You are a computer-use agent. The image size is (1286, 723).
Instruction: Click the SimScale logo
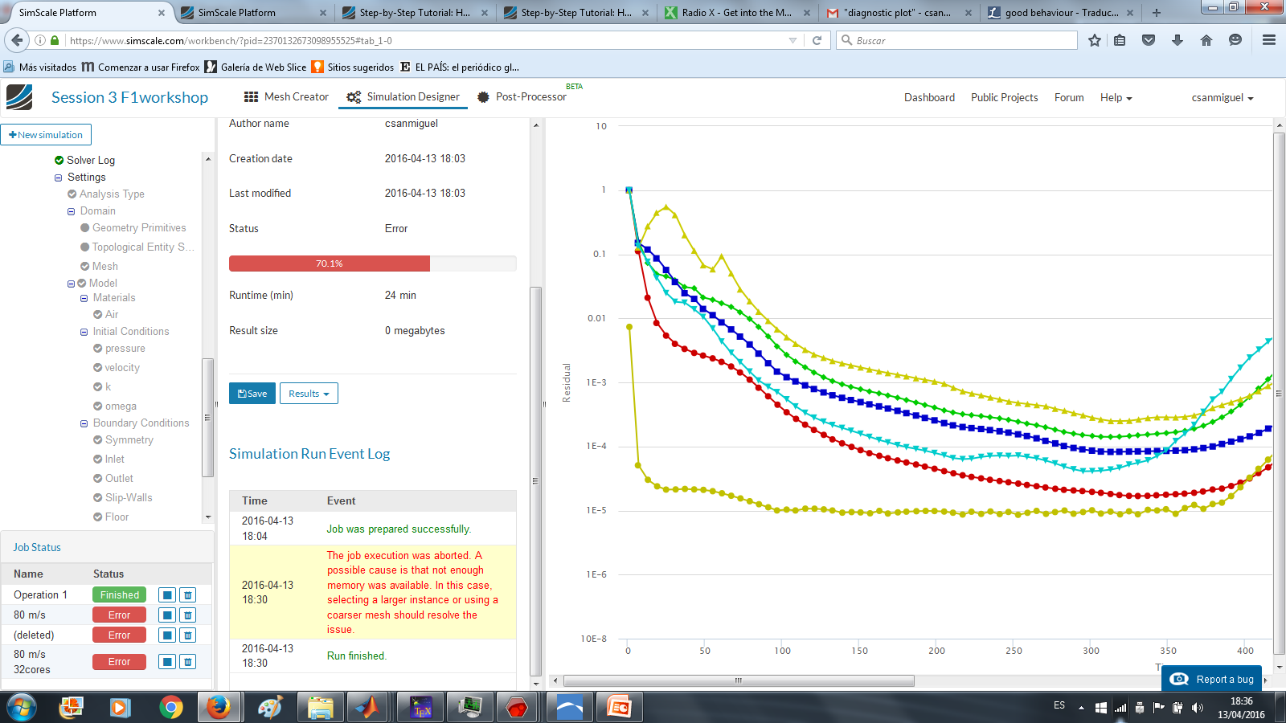click(19, 97)
